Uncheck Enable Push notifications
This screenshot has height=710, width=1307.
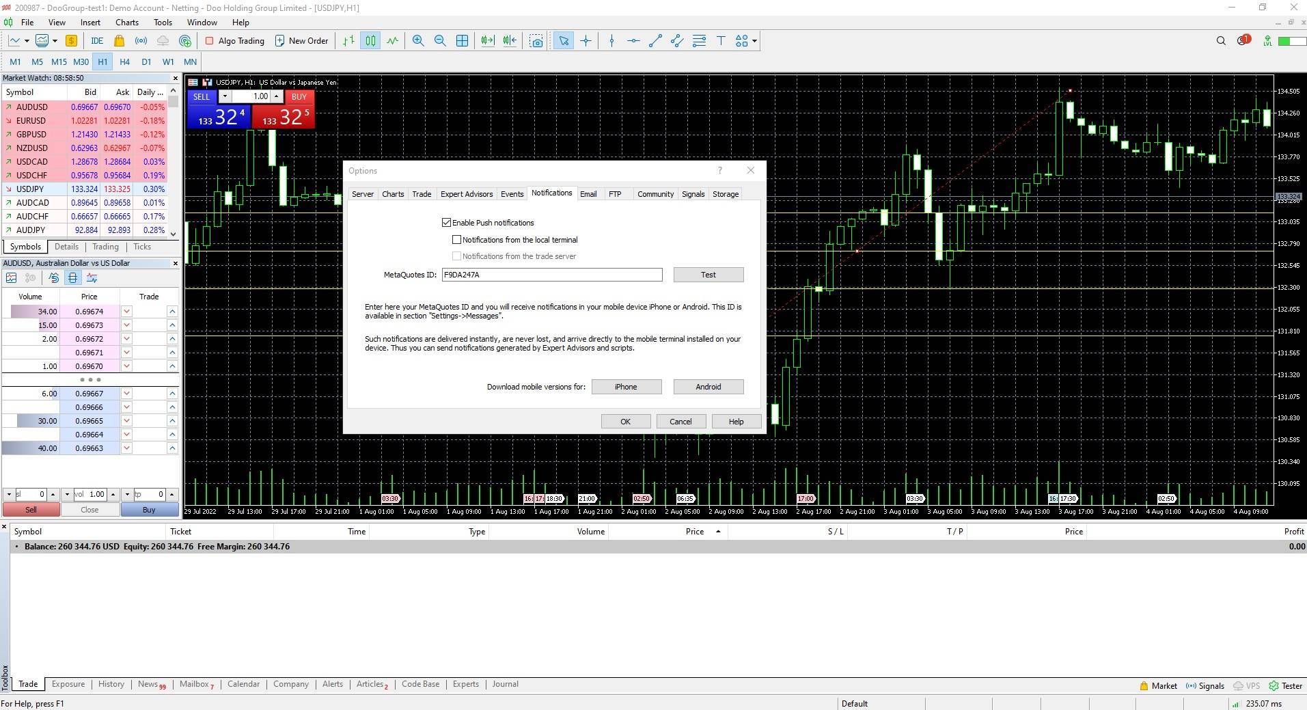click(x=447, y=223)
